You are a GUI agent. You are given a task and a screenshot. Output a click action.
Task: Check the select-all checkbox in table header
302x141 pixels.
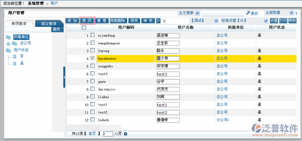84,28
